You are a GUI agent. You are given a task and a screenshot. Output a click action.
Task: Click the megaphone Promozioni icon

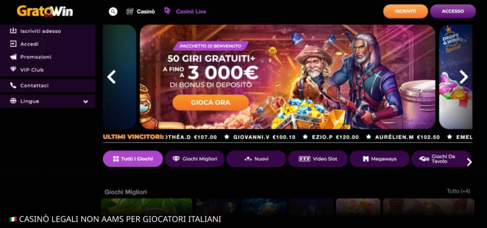13,57
